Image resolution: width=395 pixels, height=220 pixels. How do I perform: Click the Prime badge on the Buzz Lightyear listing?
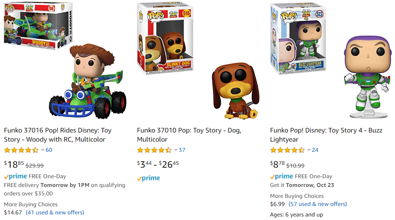click(x=282, y=176)
